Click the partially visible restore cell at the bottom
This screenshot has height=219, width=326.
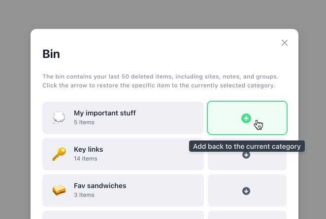pyautogui.click(x=247, y=215)
